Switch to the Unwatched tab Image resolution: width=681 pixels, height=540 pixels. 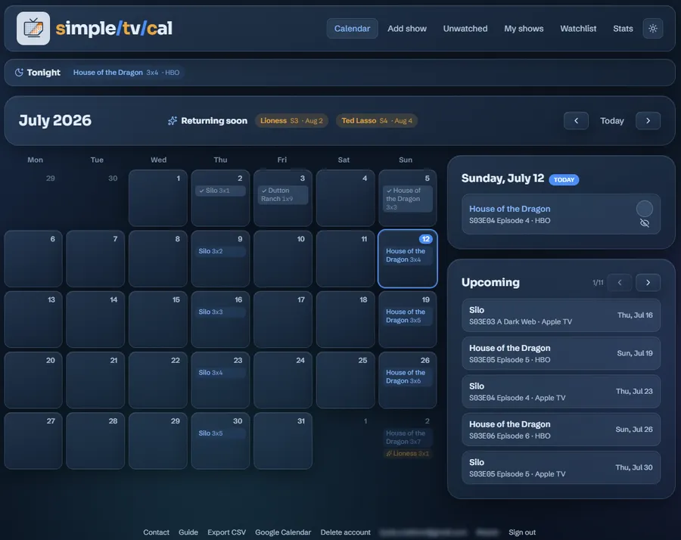pyautogui.click(x=465, y=29)
